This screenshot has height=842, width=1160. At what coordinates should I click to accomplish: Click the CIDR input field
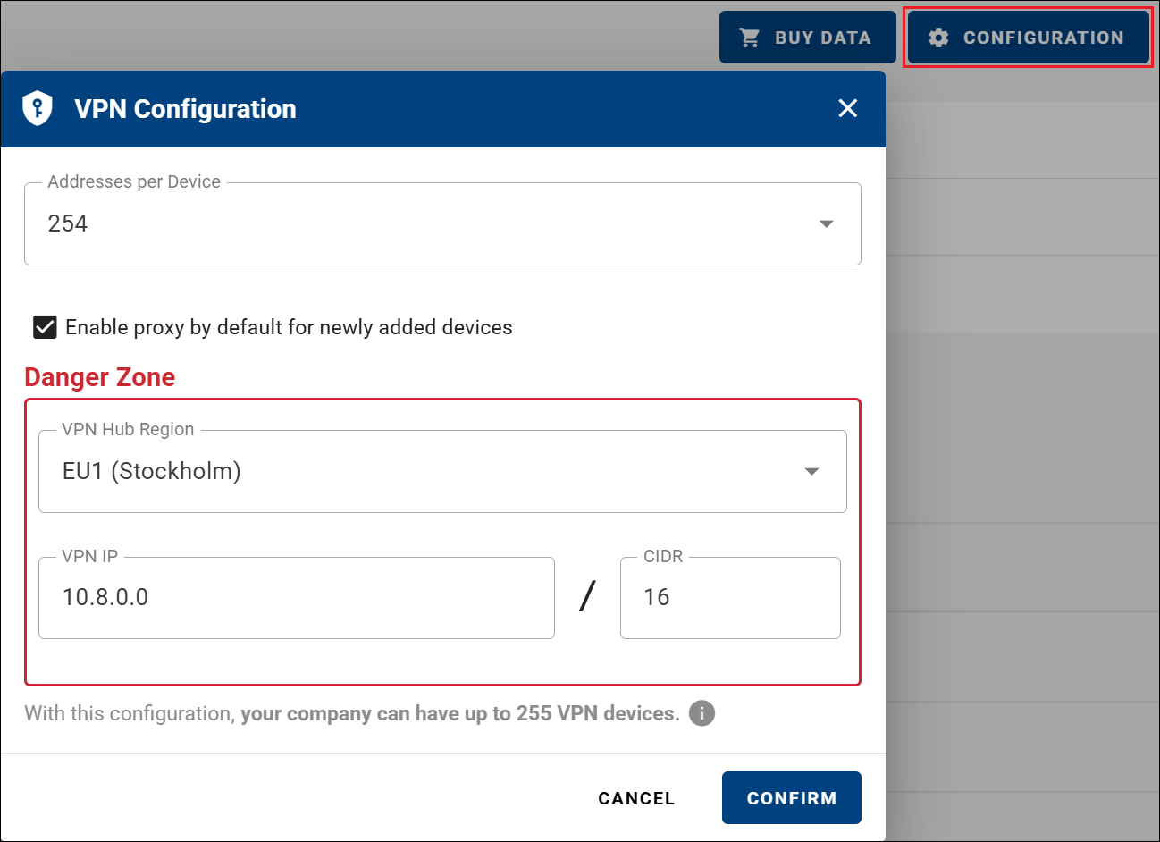(730, 597)
